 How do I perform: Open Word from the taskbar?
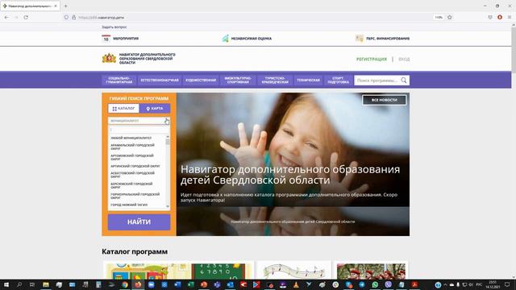click(177, 284)
